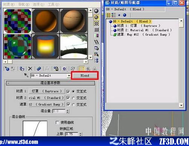Switch navigator to list view icon
This screenshot has width=189, height=146.
pyautogui.click(x=108, y=15)
